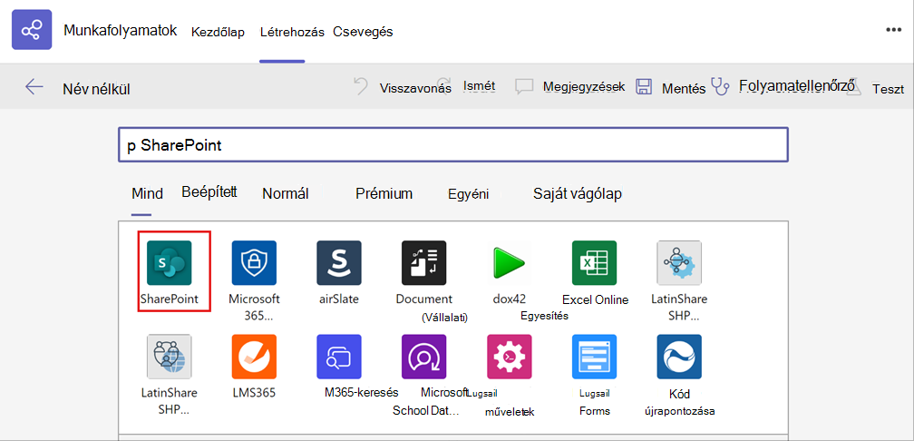Image resolution: width=914 pixels, height=441 pixels.
Task: Pick the Microsoft School Data connector icon
Action: 423,357
